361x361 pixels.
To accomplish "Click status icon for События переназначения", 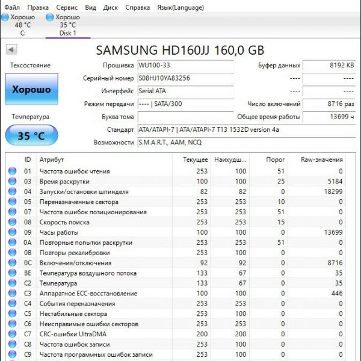I will point(12,303).
